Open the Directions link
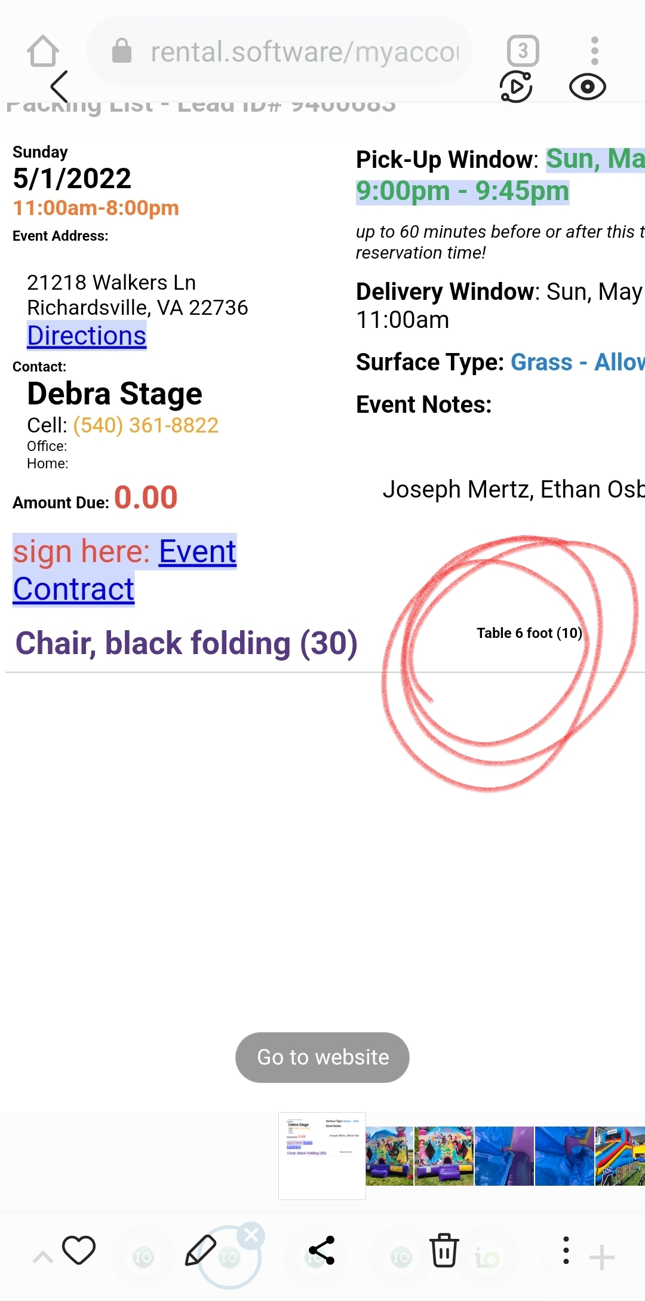 tap(87, 336)
